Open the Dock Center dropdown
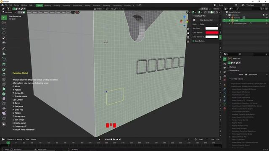The width and height of the screenshot is (269, 151). point(208,24)
